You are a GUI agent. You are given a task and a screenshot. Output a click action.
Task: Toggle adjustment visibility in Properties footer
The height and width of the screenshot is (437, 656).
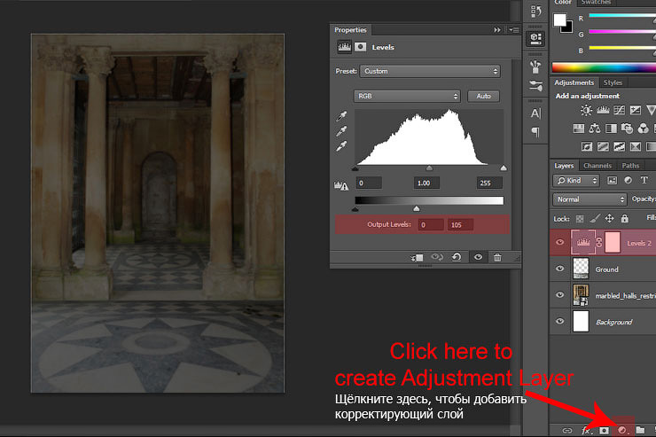(x=477, y=257)
